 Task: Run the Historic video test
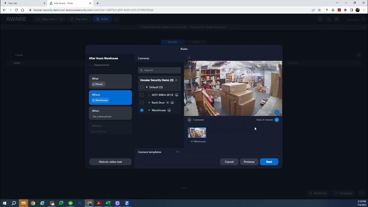click(x=110, y=162)
